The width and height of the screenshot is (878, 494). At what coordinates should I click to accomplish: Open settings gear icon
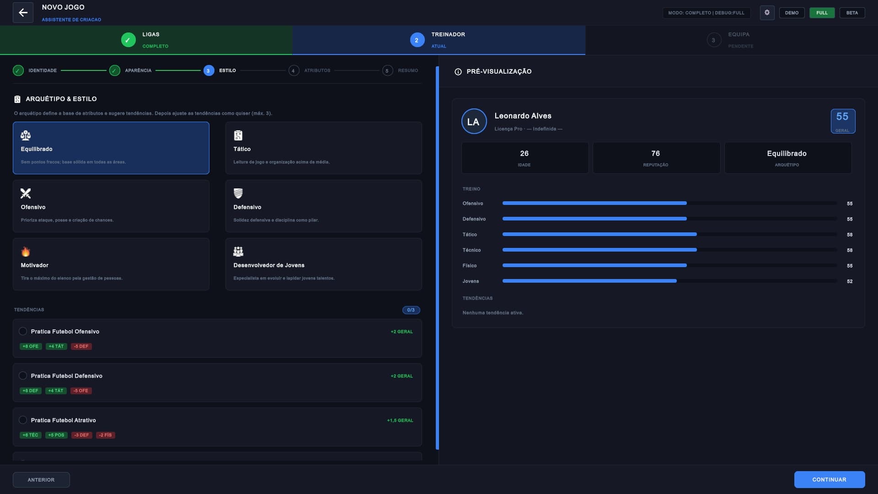click(767, 13)
